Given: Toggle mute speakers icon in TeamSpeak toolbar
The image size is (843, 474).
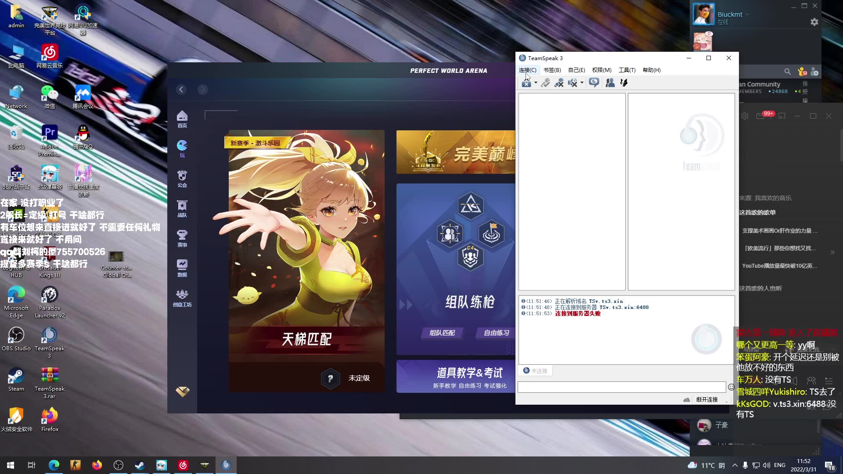Looking at the screenshot, I should [x=573, y=83].
